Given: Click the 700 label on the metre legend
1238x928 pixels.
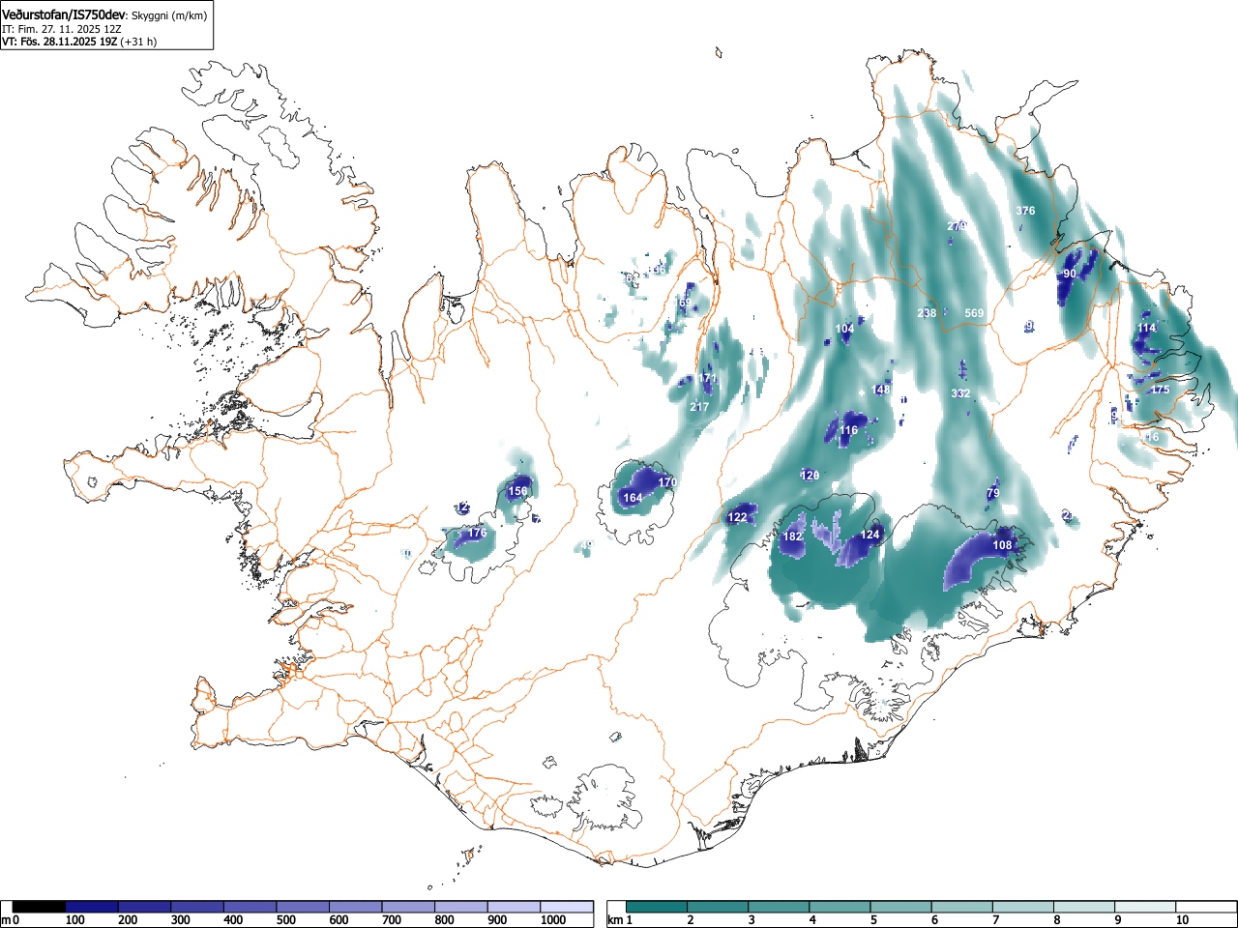Looking at the screenshot, I should pos(391,920).
